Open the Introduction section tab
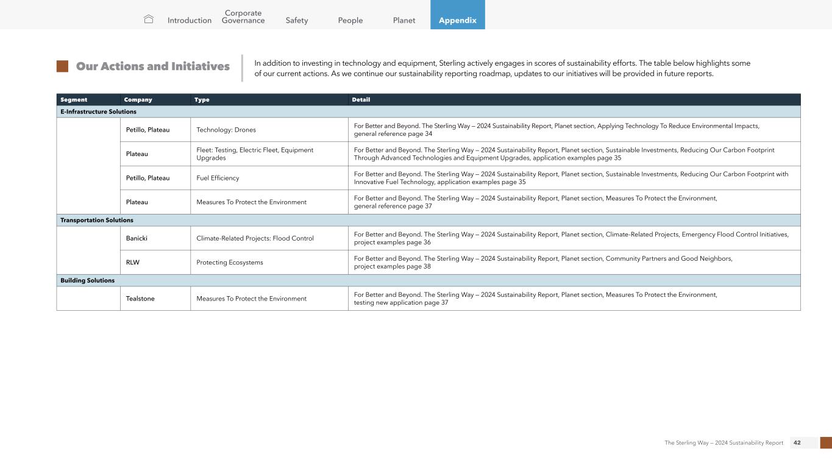Screen dimensions: 832x468 click(190, 20)
